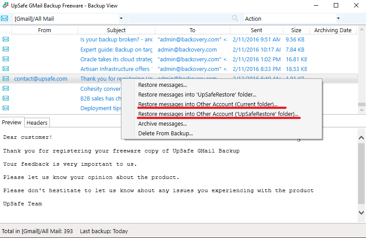The width and height of the screenshot is (366, 238).
Task: Click 'UpSafe Team' signature in preview
Action: (23, 204)
